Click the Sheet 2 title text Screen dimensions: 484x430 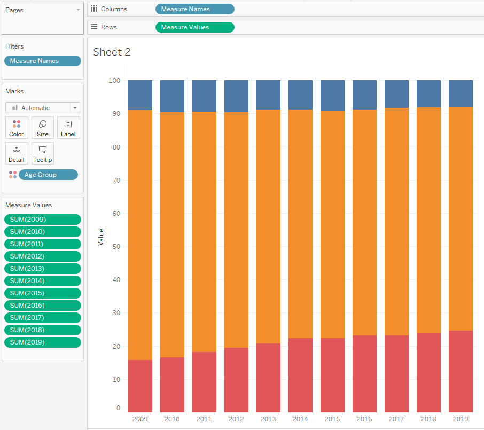(112, 52)
